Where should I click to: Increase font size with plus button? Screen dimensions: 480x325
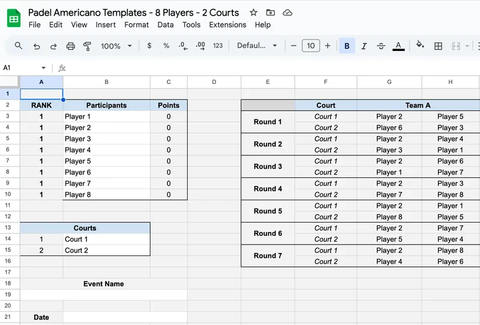[328, 46]
